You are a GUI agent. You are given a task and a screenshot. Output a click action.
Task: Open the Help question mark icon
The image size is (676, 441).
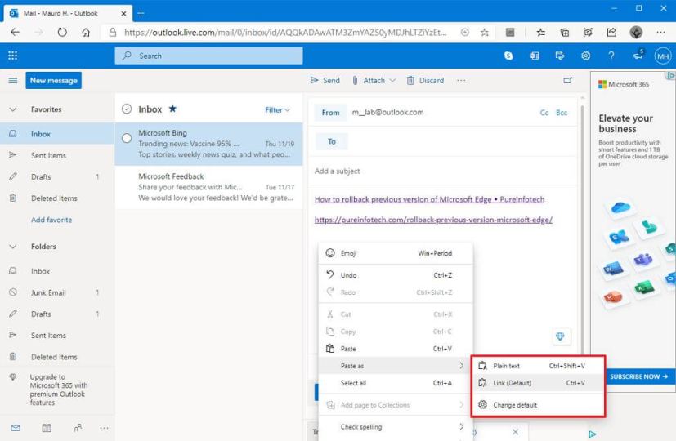(x=611, y=56)
